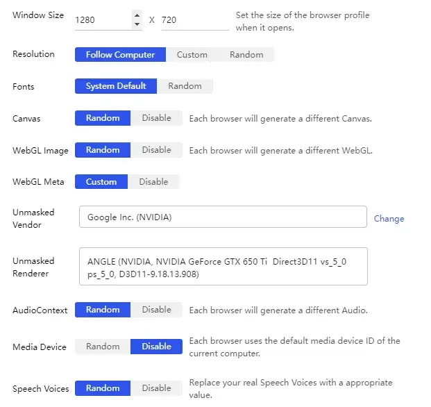Set WebGL Image to Random
The width and height of the screenshot is (431, 407).
pos(103,150)
